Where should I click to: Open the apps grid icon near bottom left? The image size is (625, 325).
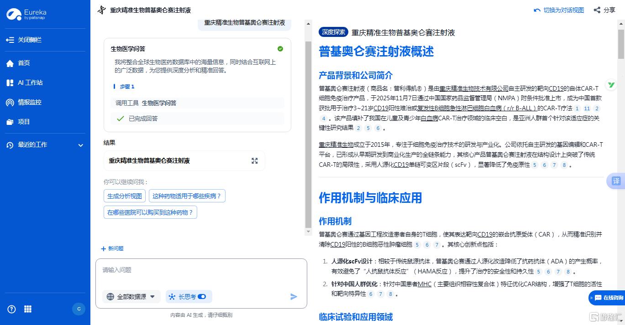click(x=27, y=309)
